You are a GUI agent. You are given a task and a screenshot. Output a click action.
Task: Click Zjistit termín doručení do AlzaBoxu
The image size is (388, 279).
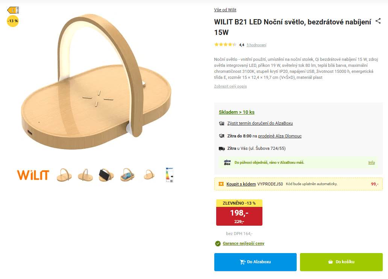[x=260, y=123]
